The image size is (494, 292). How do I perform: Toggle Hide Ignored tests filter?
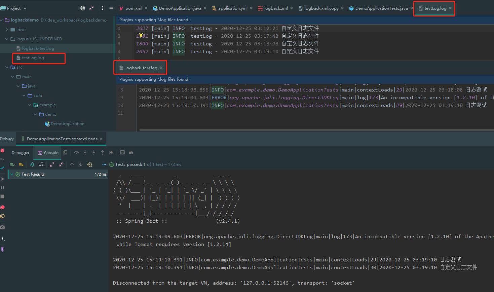pyautogui.click(x=21, y=165)
